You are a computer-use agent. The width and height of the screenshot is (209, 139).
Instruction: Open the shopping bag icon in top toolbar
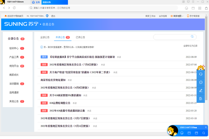[206, 8]
